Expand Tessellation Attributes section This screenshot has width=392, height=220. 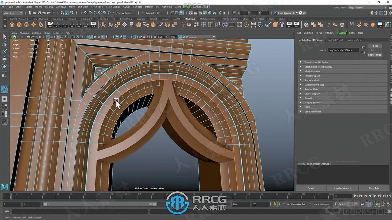click(x=343, y=62)
